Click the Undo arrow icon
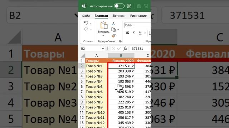The image size is (229, 128). click(86, 23)
